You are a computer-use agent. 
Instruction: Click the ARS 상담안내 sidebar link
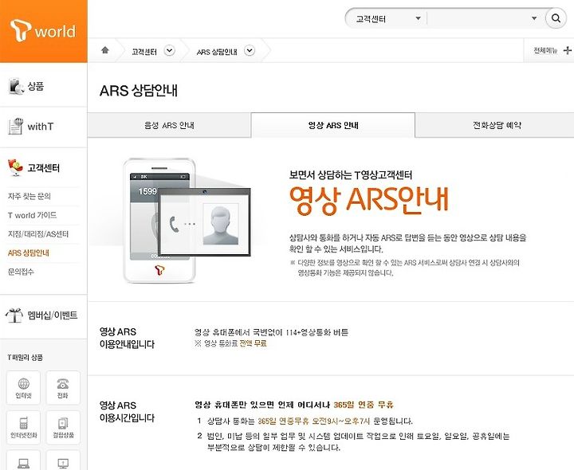[x=29, y=253]
